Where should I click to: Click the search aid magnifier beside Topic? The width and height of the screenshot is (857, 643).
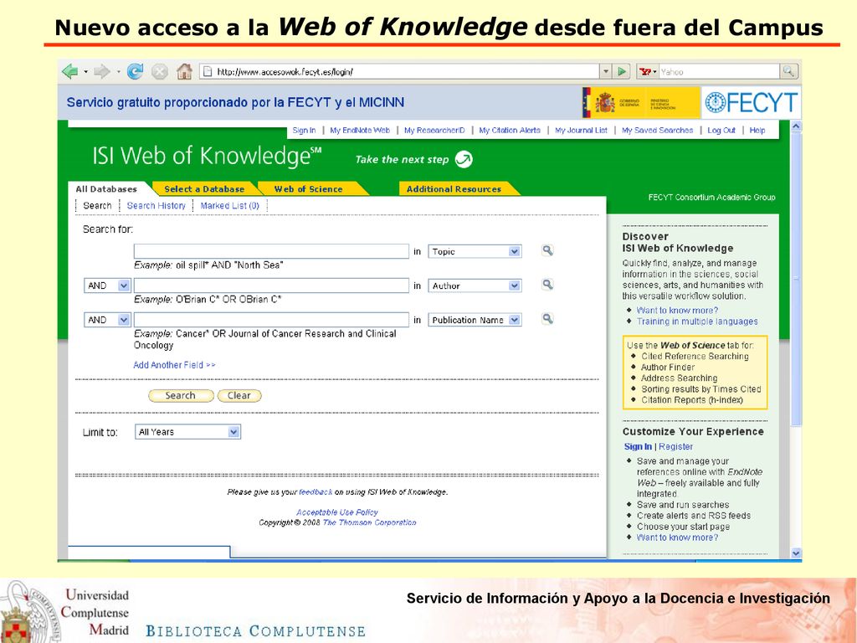pos(547,250)
